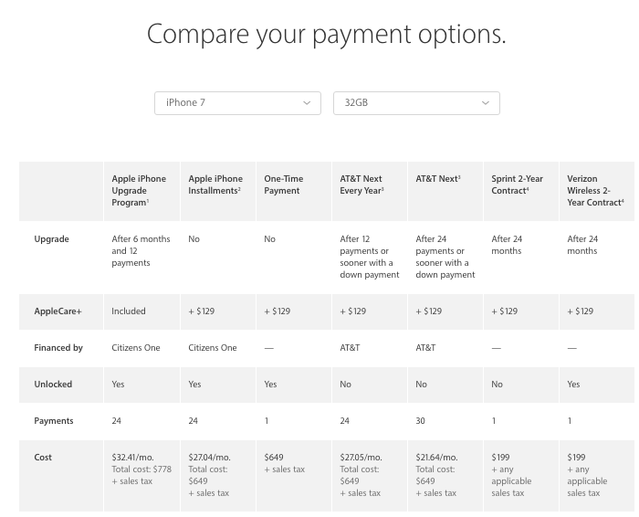Click the $649 One-Time Payment cost
Image resolution: width=639 pixels, height=517 pixels.
[x=275, y=458]
